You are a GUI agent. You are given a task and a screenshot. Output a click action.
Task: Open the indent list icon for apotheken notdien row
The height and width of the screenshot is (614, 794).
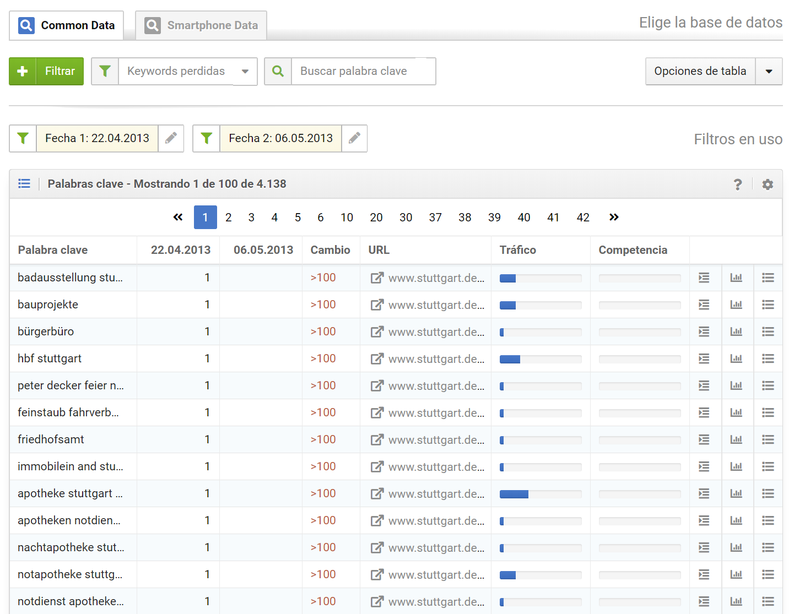(704, 520)
